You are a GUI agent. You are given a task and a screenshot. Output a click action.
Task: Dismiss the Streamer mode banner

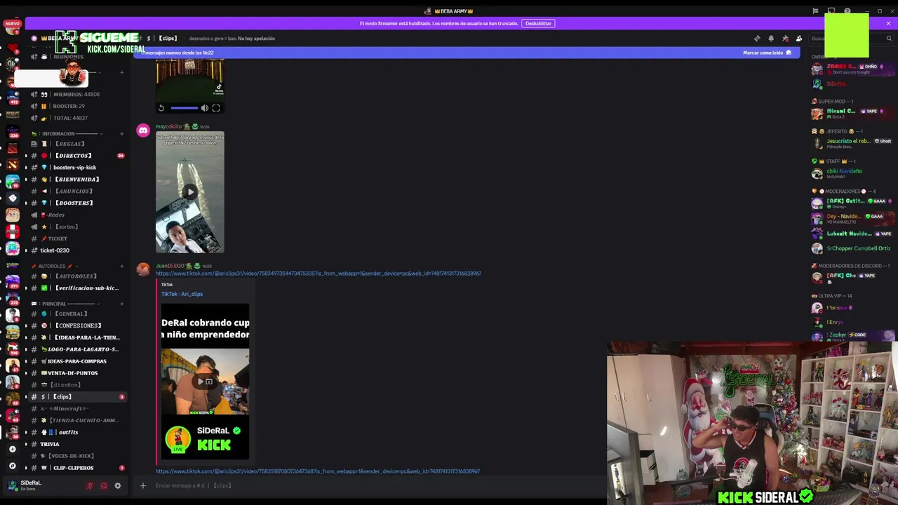pos(888,23)
